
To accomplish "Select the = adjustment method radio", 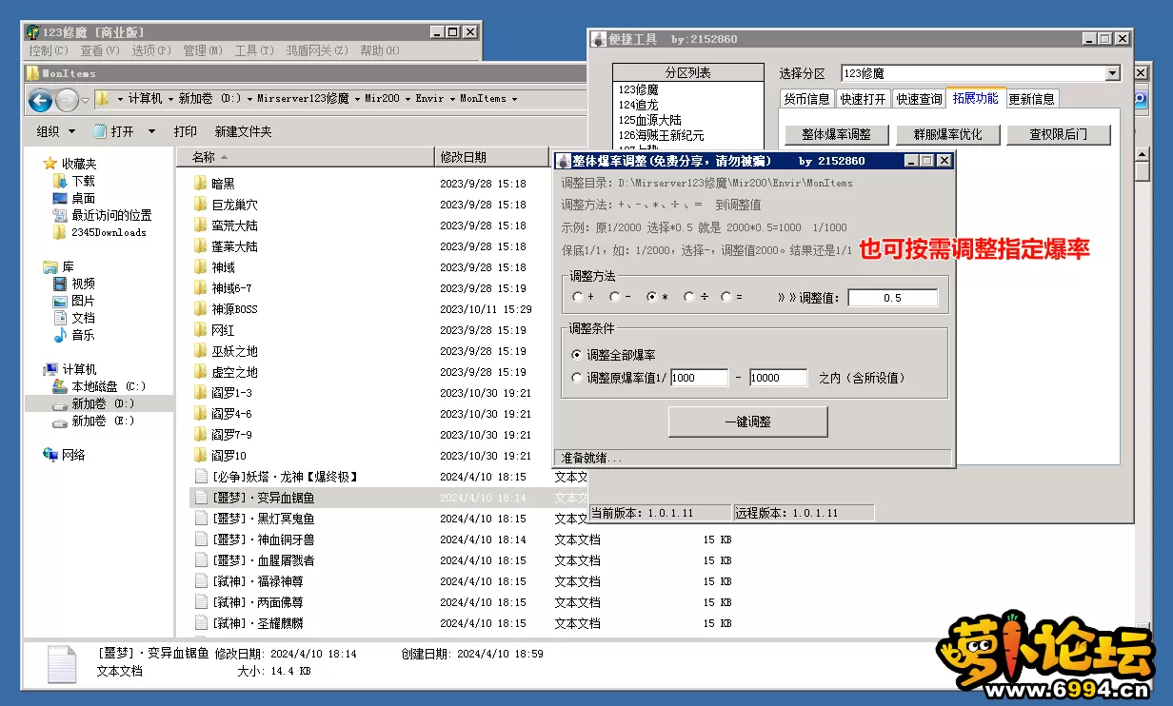I will click(x=726, y=297).
